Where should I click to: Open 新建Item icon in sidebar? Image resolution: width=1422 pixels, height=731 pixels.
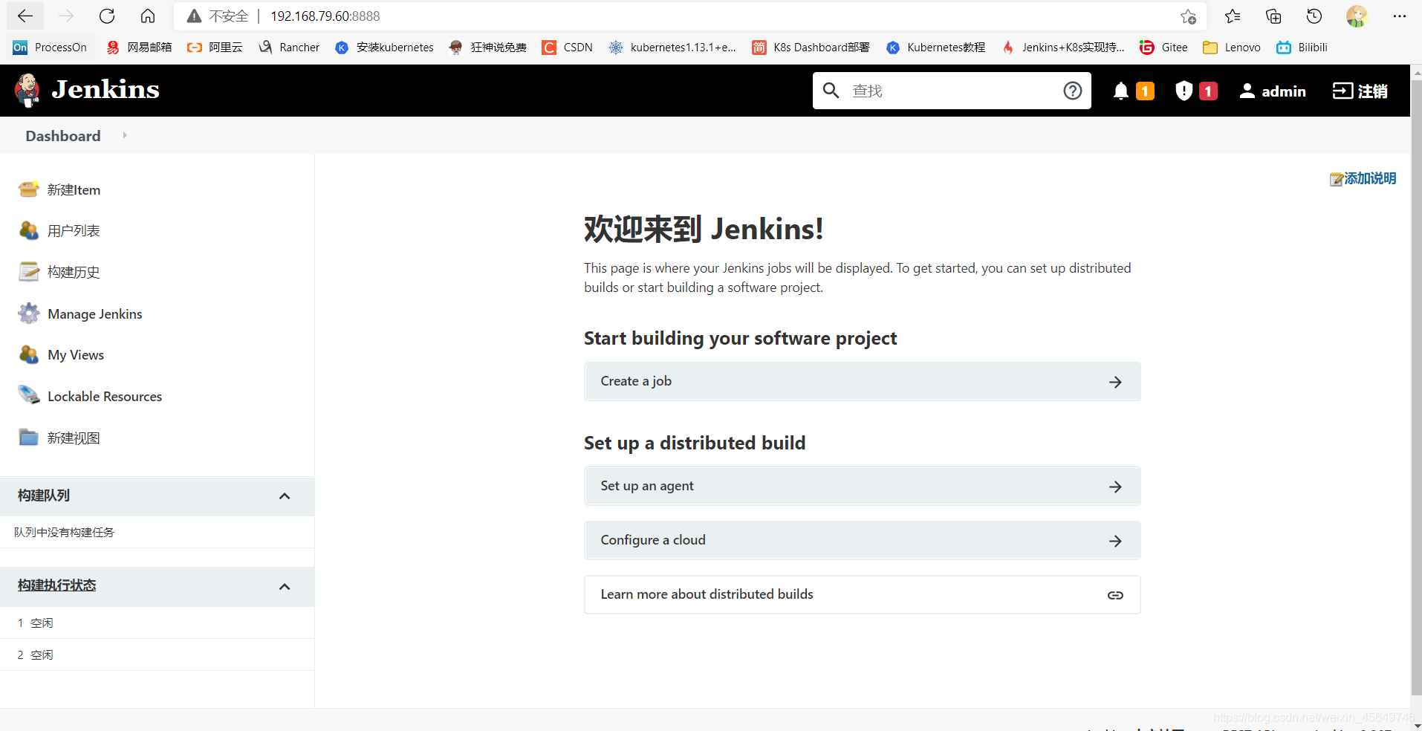[29, 189]
